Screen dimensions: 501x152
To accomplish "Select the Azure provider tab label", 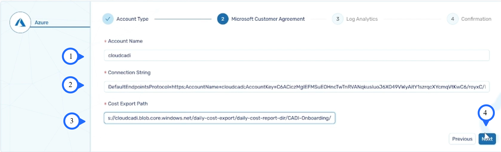I will [x=41, y=22].
